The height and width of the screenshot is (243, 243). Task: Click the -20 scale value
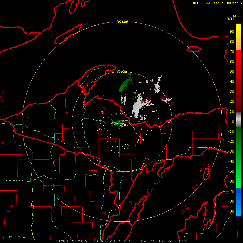(x=231, y=141)
